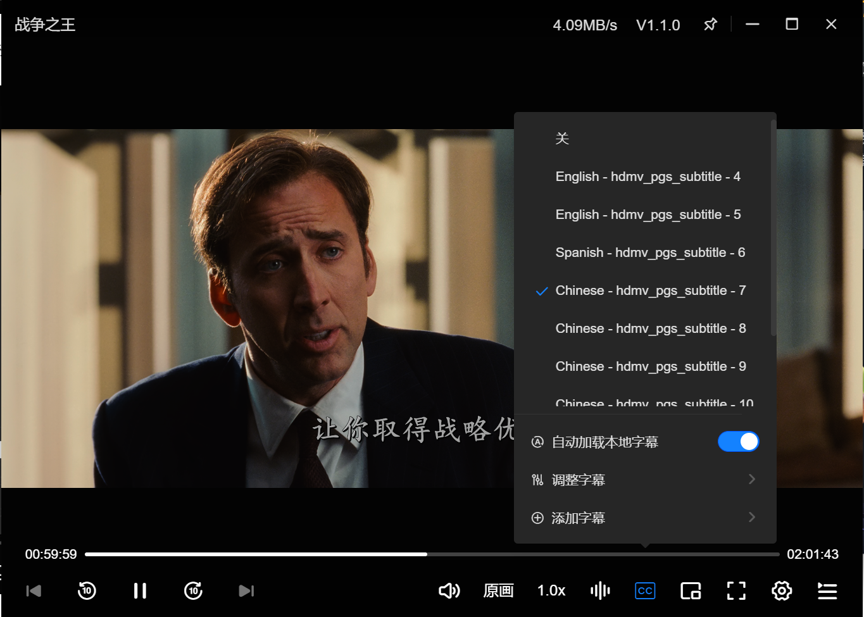The image size is (864, 617).
Task: Open the 原画 quality selector
Action: 498,591
